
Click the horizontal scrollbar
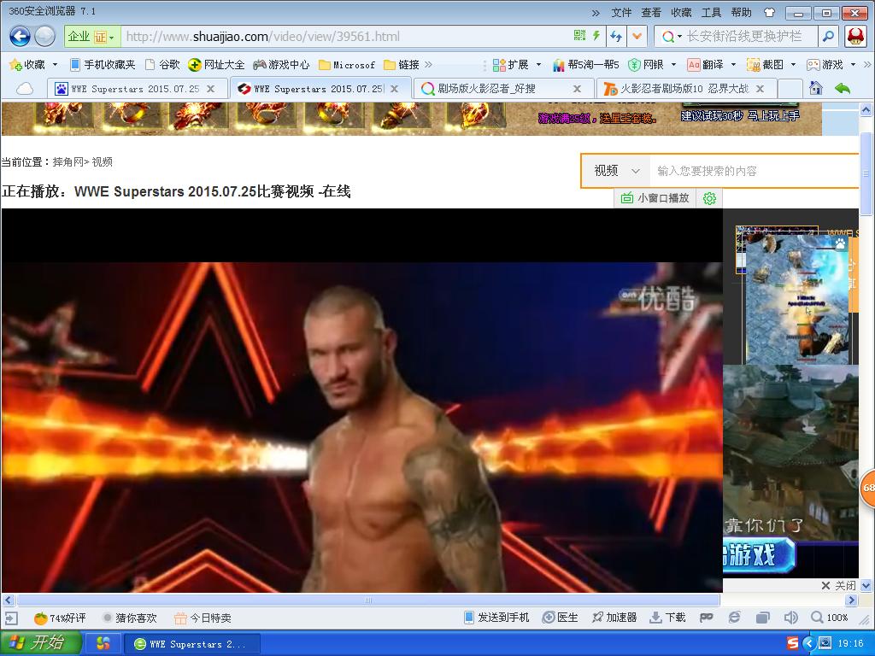tap(368, 600)
